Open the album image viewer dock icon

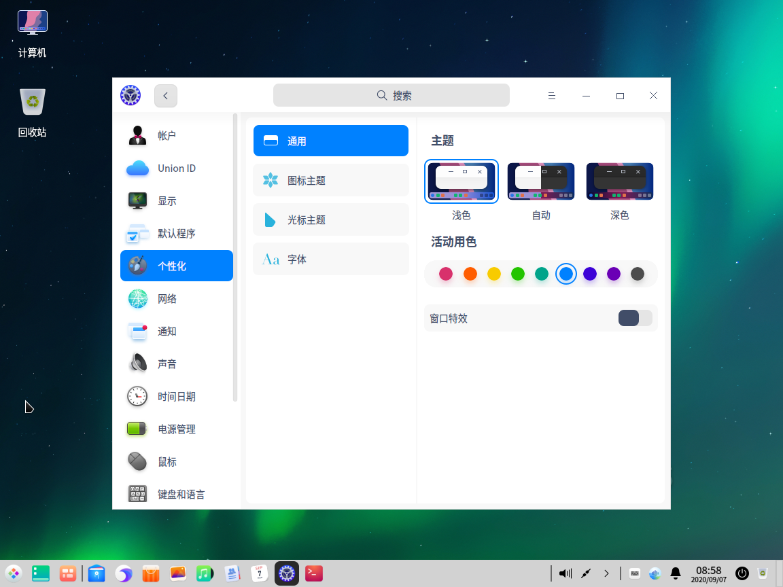point(178,573)
